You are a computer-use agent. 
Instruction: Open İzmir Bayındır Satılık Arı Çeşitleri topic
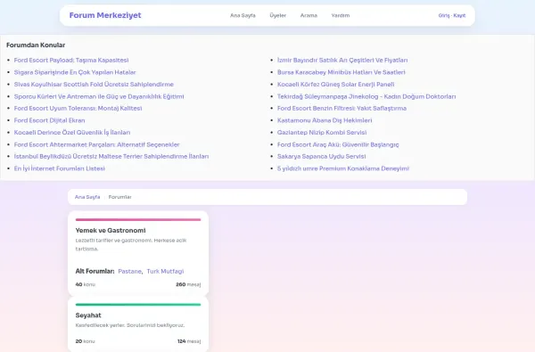point(342,60)
